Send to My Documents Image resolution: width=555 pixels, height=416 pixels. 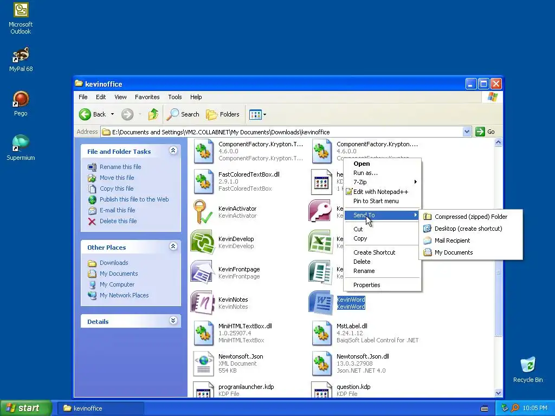470,252
